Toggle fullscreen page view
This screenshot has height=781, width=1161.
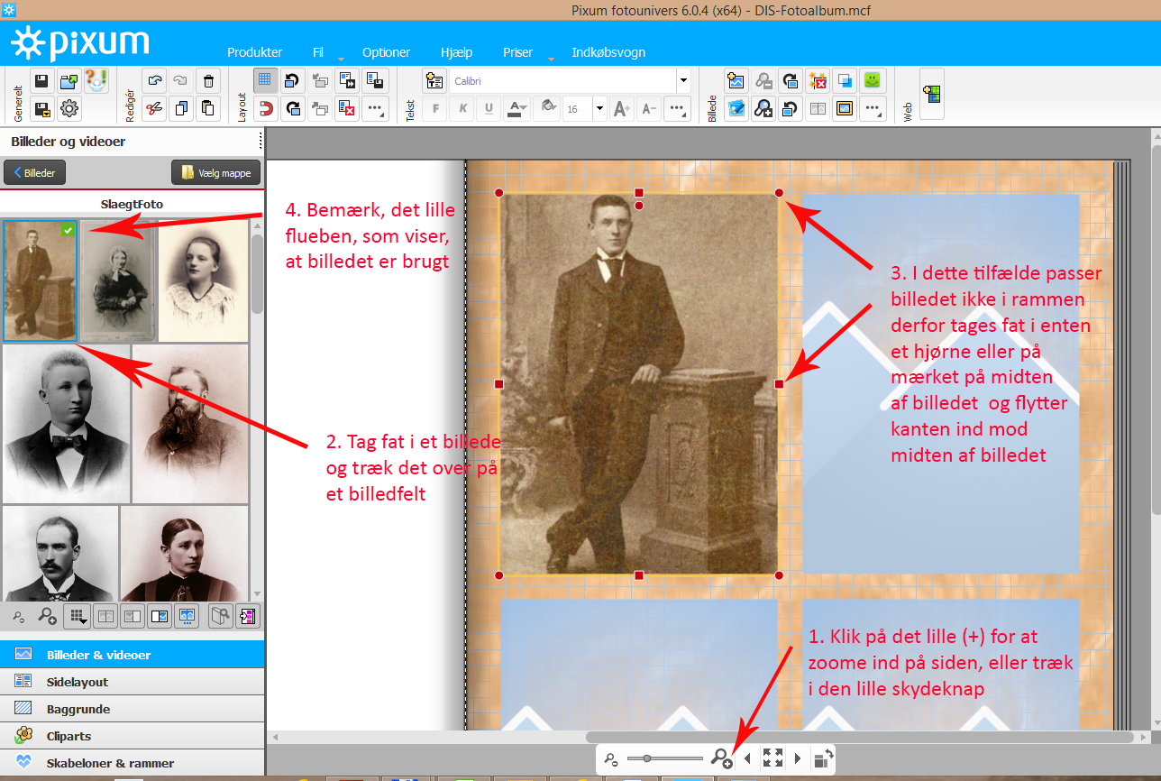pos(772,758)
